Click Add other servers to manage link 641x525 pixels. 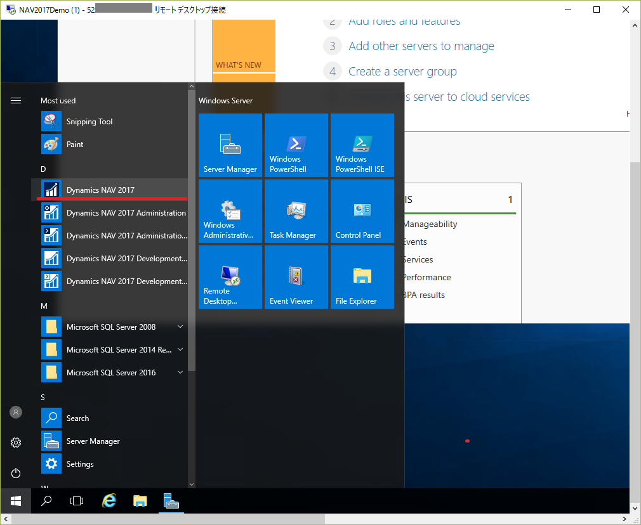421,46
